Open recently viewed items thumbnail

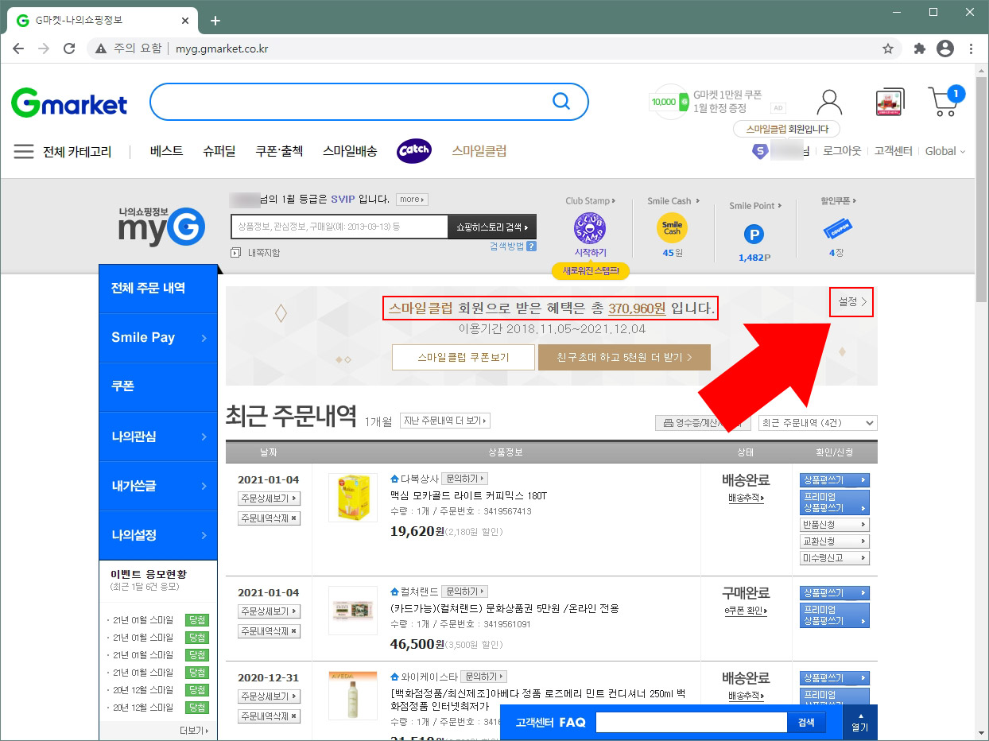(x=890, y=103)
